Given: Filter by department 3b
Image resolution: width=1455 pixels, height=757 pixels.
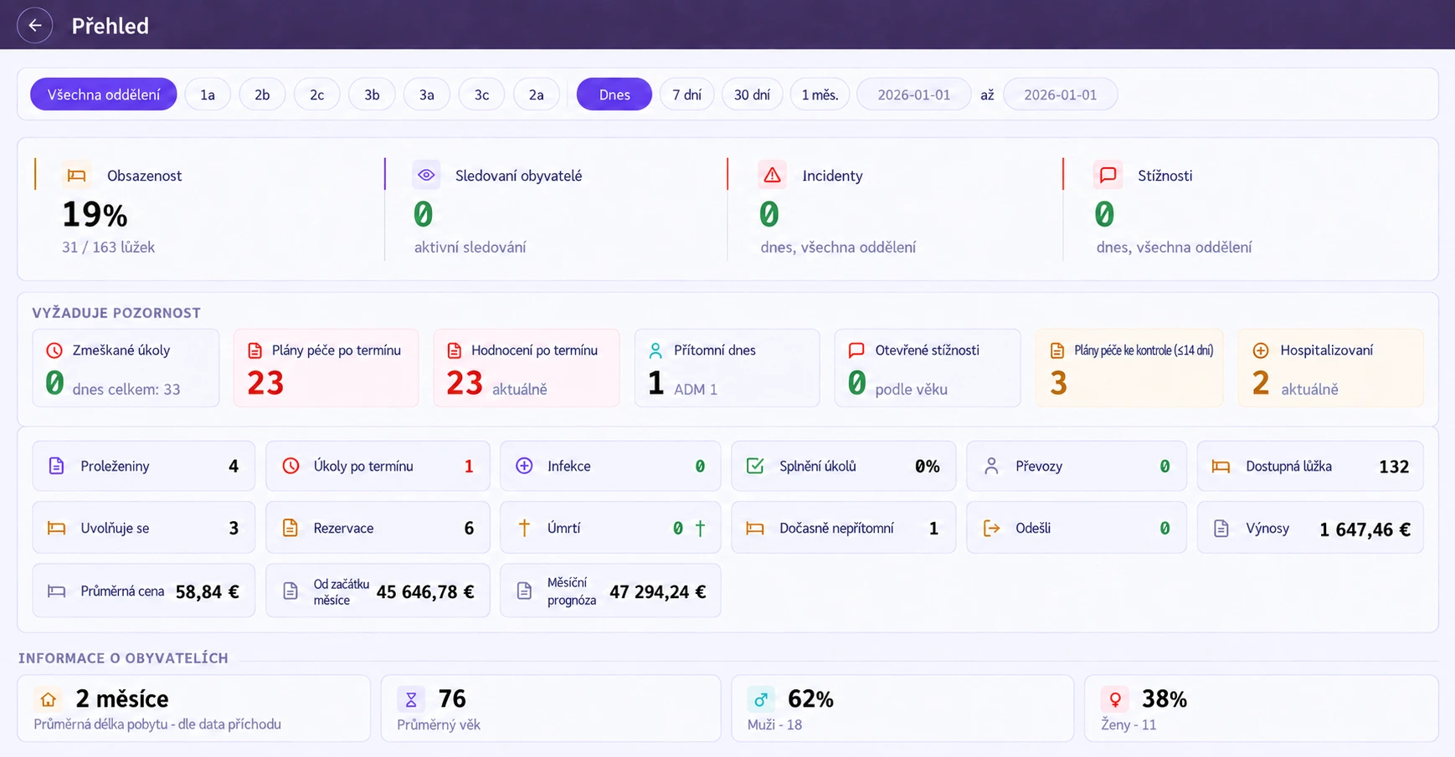Looking at the screenshot, I should [372, 95].
